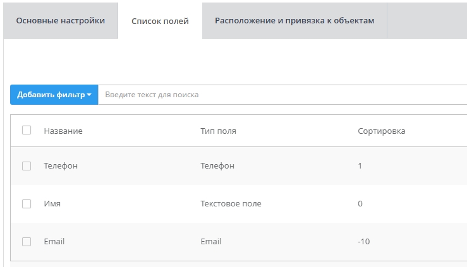Click Email in the Тип поля column
The height and width of the screenshot is (267, 467).
(211, 242)
